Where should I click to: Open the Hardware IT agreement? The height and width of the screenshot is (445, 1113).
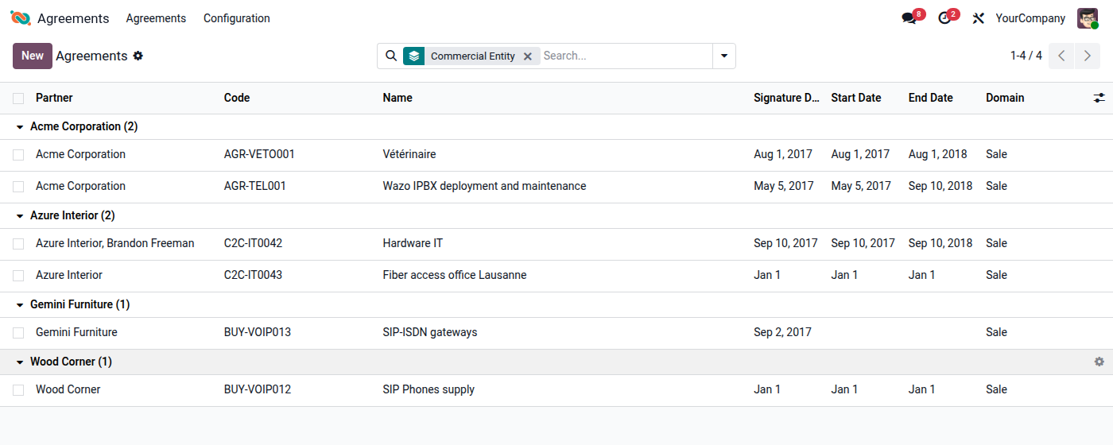[413, 243]
